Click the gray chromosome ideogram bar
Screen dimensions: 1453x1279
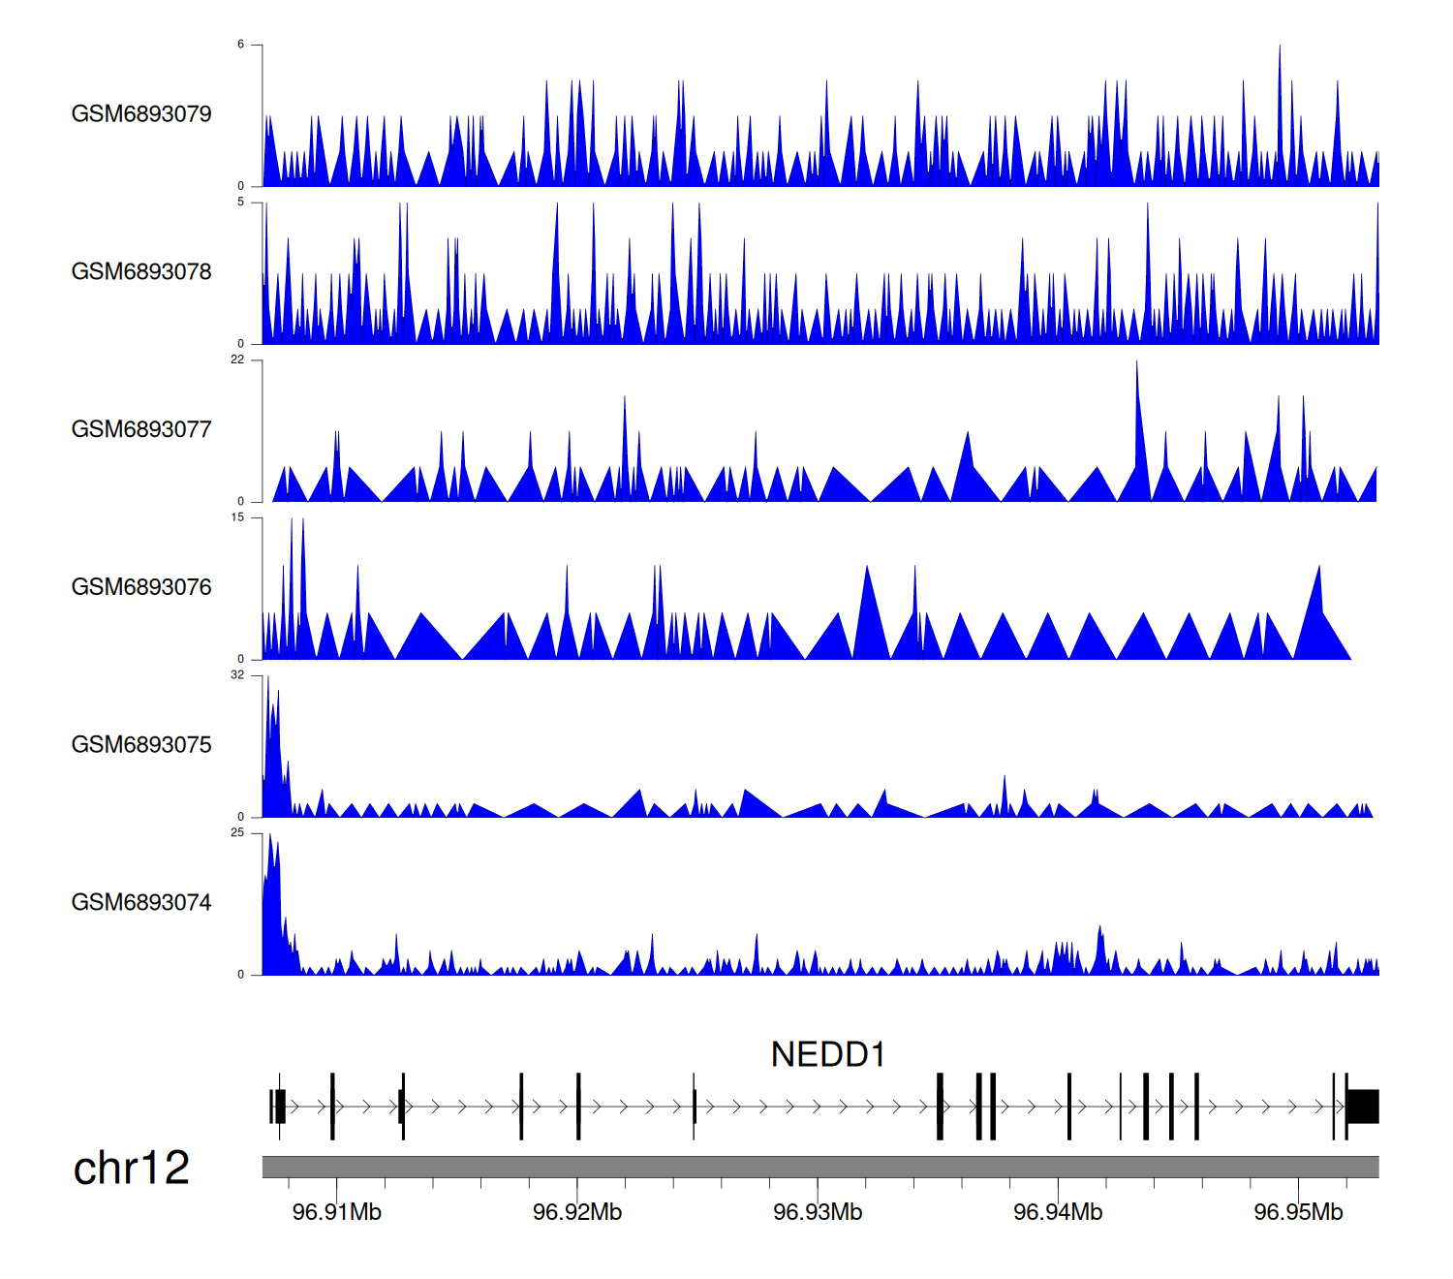pyautogui.click(x=819, y=1167)
